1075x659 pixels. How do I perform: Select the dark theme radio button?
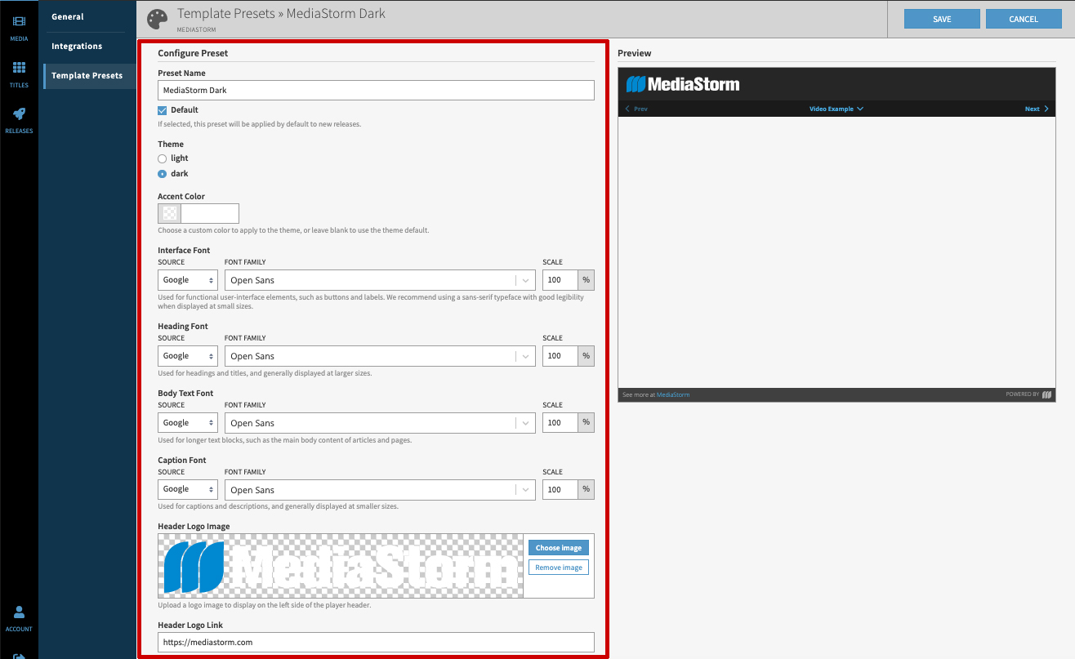click(x=162, y=173)
